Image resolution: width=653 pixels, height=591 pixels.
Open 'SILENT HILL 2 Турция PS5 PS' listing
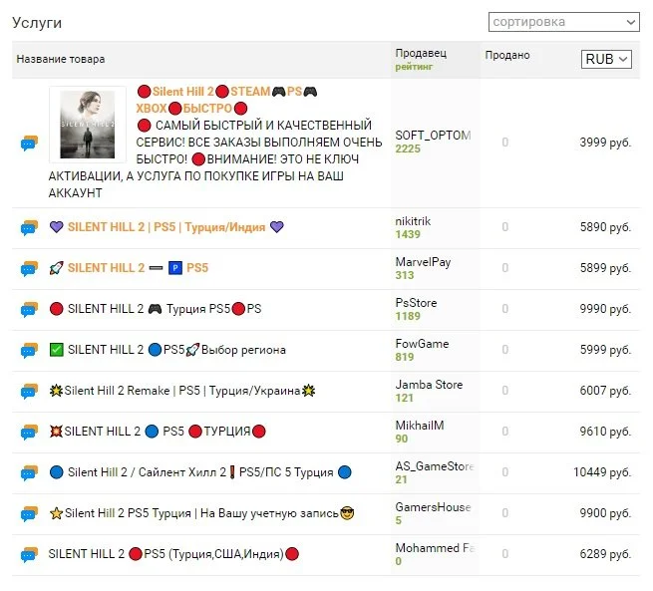pos(156,309)
